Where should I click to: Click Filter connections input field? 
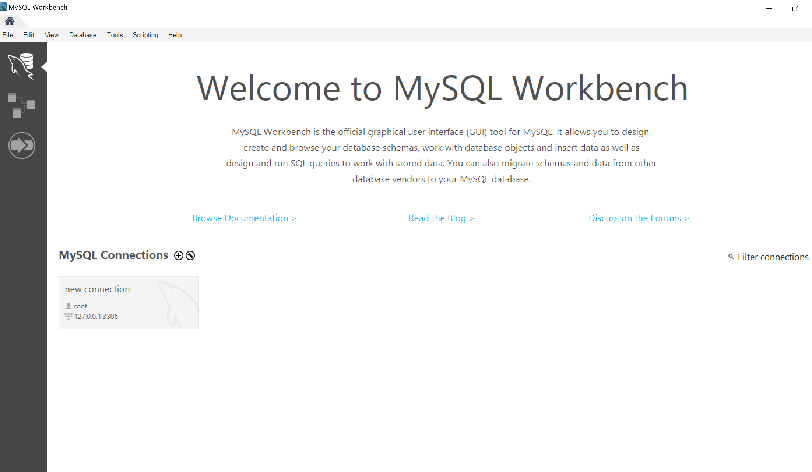click(773, 257)
